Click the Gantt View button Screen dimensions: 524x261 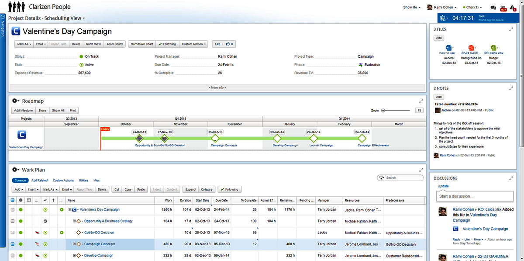pyautogui.click(x=93, y=44)
